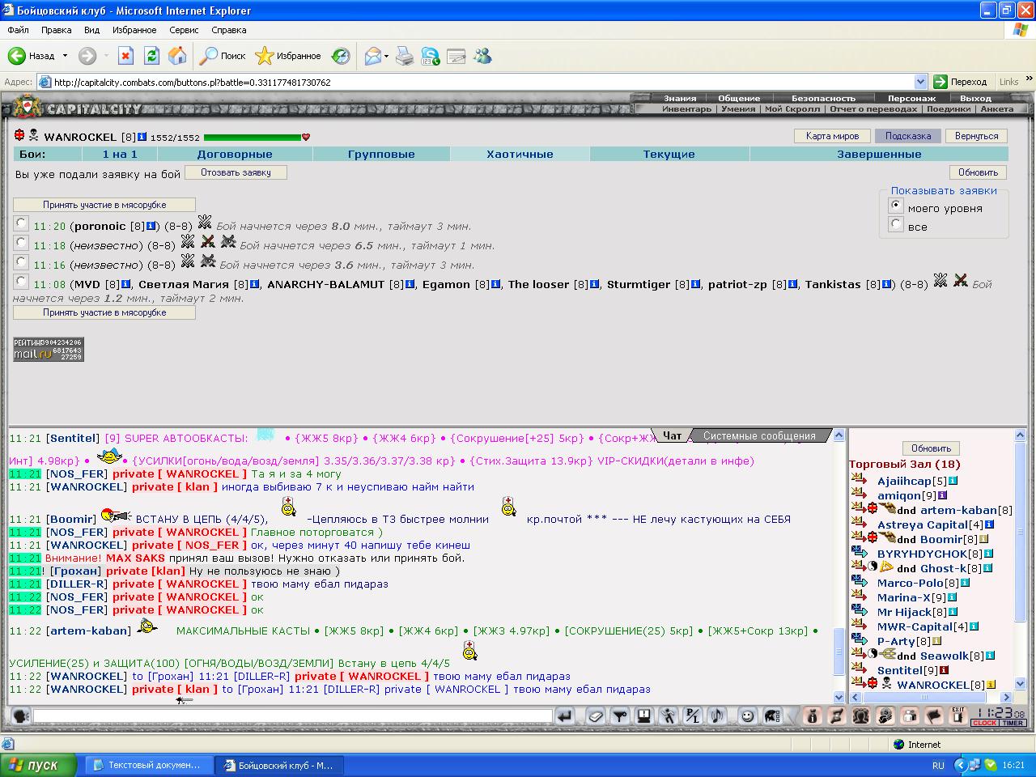The height and width of the screenshot is (777, 1036).
Task: Click the IE Print toolbar icon
Action: [x=405, y=56]
